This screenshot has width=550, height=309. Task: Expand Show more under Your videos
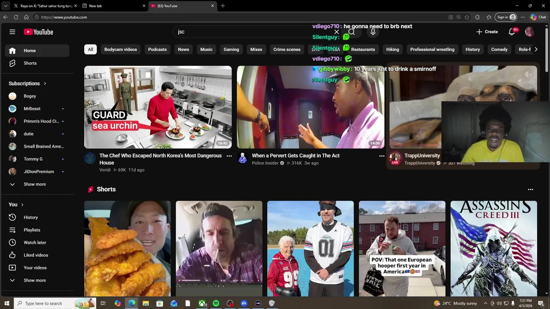click(x=37, y=280)
